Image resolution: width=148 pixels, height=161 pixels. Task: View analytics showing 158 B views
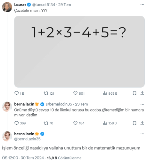(x=110, y=123)
